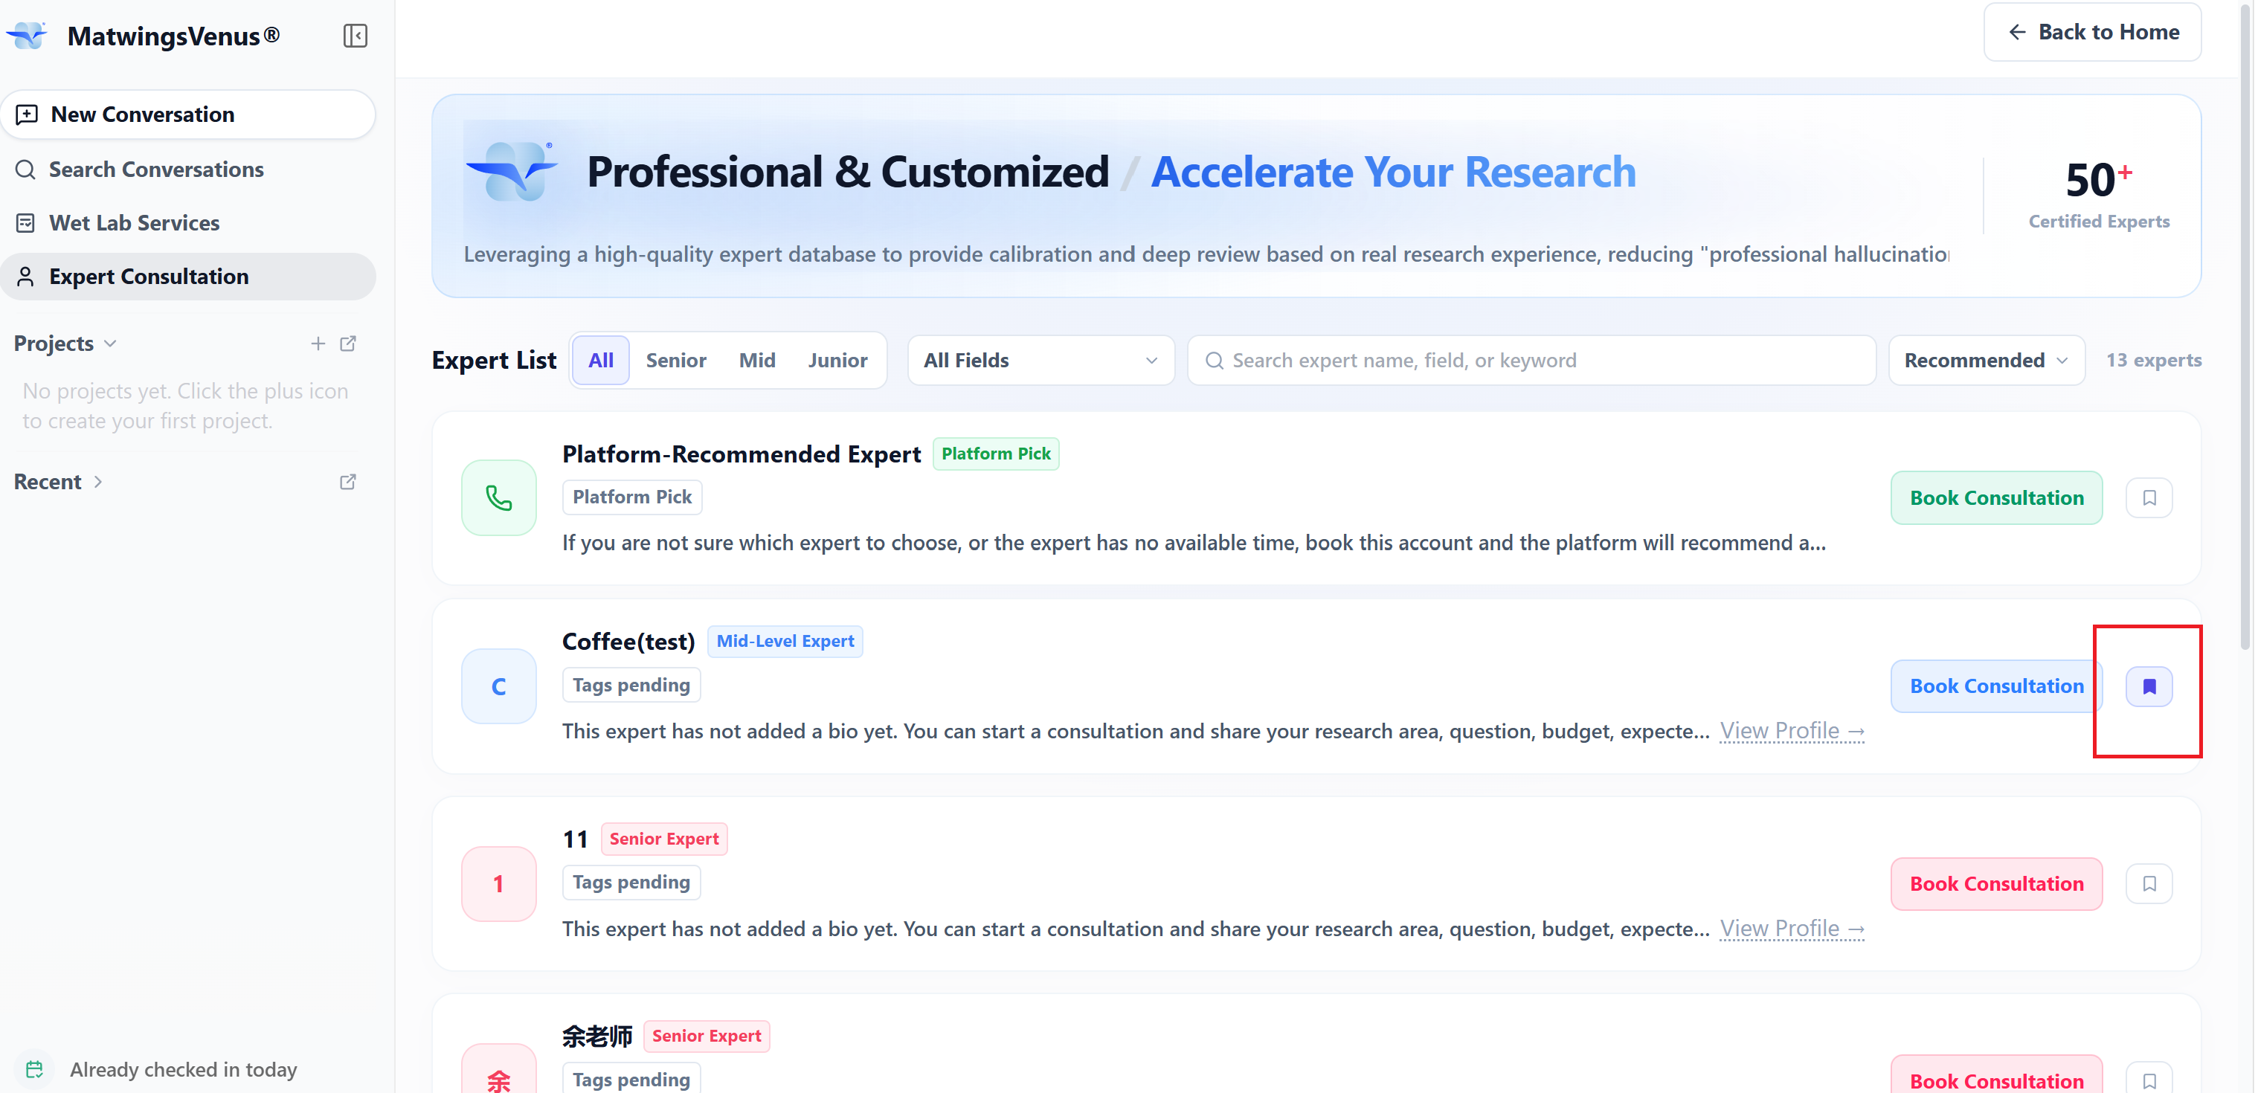The width and height of the screenshot is (2258, 1093).
Task: Expand the Recent section chevron
Action: (98, 482)
